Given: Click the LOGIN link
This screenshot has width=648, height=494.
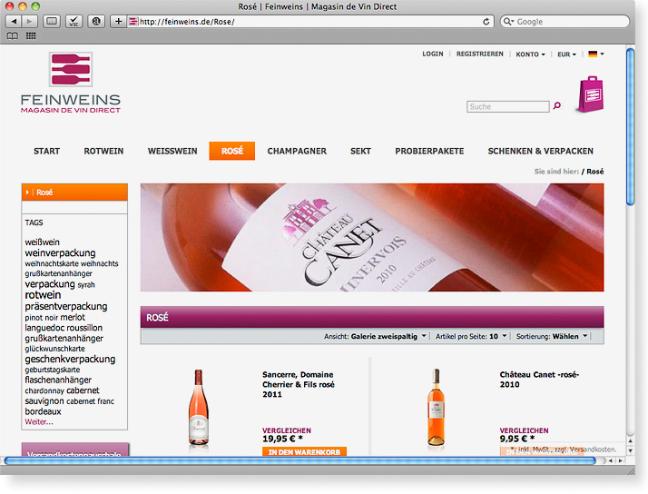Looking at the screenshot, I should tap(432, 54).
